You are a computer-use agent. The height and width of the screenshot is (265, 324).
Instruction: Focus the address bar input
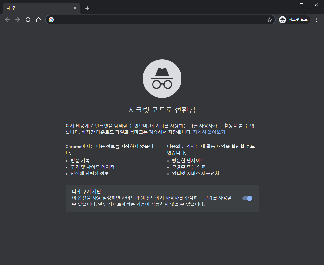(x=160, y=20)
